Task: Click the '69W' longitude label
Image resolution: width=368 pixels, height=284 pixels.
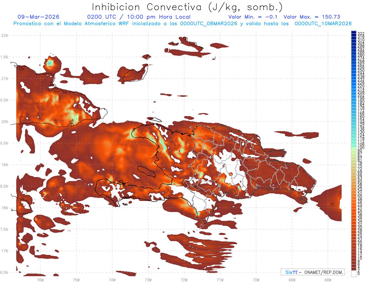Action: tap(292, 280)
